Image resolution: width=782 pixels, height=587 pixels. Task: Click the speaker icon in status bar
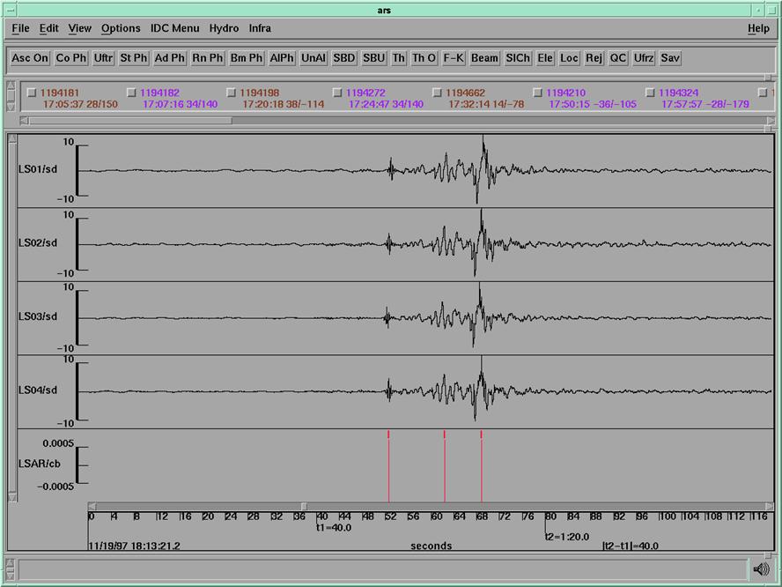(762, 568)
